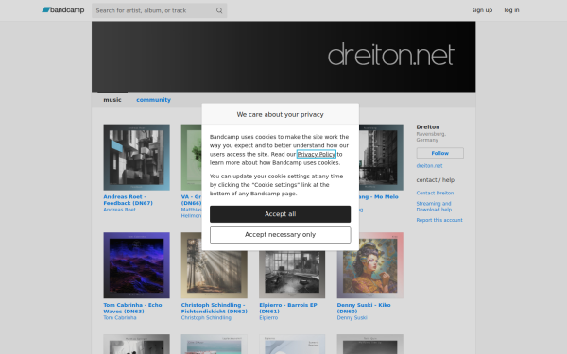Click Contact Dreiton link

click(435, 193)
